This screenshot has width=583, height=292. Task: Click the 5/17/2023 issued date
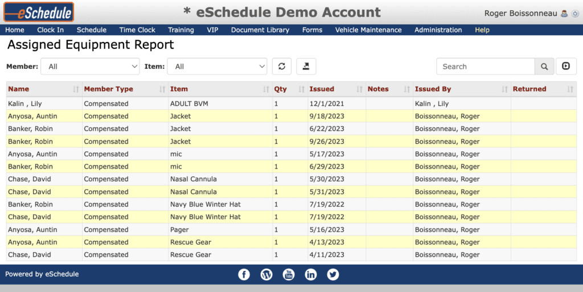327,154
